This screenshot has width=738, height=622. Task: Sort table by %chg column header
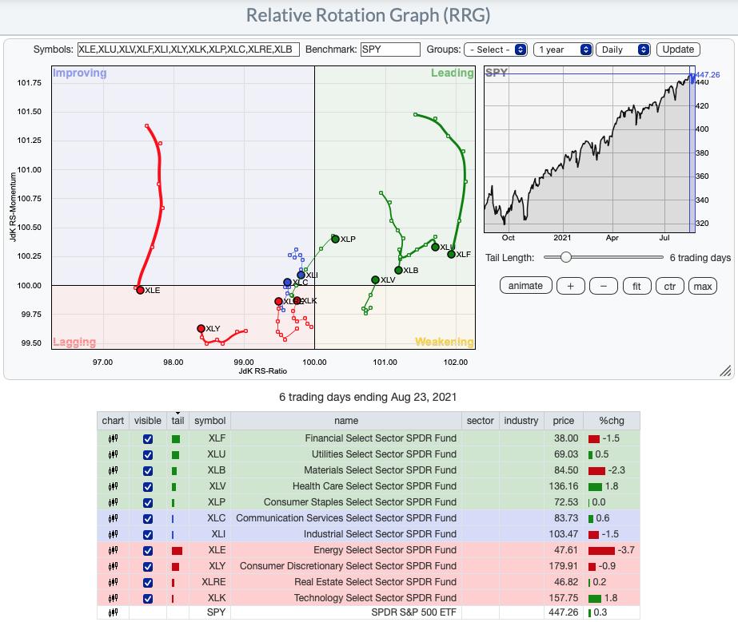click(612, 421)
